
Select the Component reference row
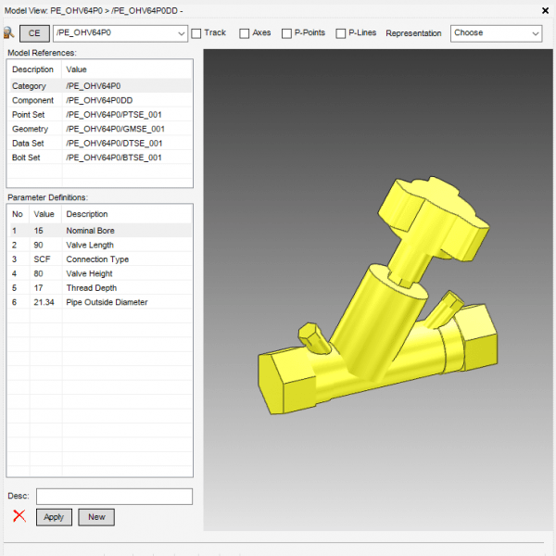pyautogui.click(x=100, y=100)
